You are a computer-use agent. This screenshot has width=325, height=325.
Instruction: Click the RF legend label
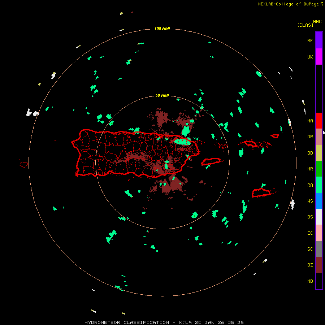click(310, 40)
